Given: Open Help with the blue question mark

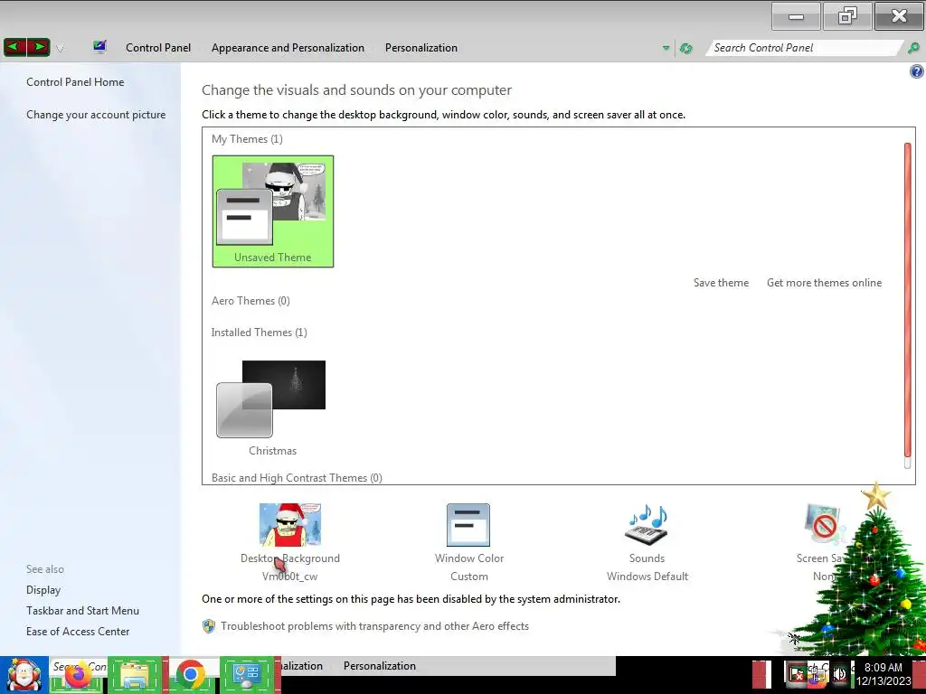Looking at the screenshot, I should pos(917,72).
